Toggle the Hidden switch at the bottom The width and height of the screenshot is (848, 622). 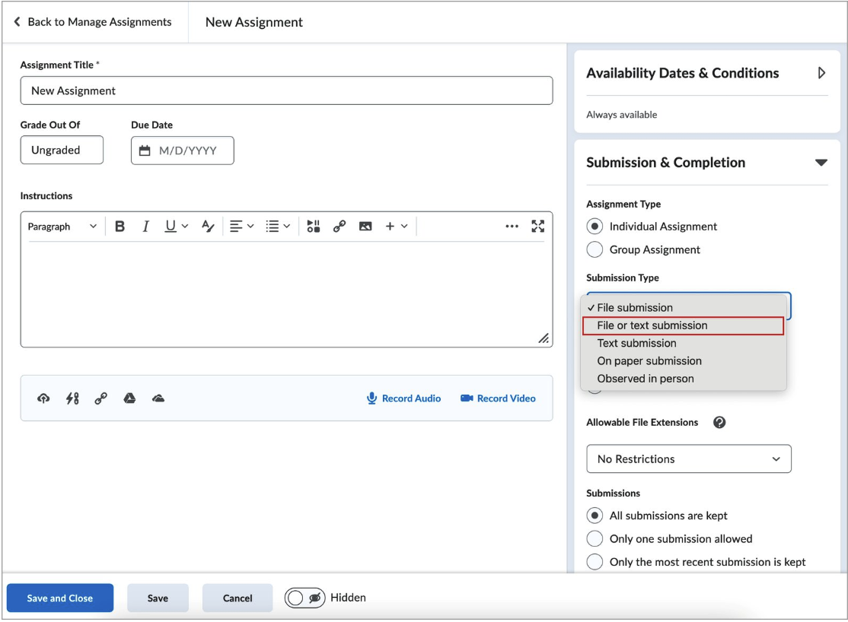[304, 598]
